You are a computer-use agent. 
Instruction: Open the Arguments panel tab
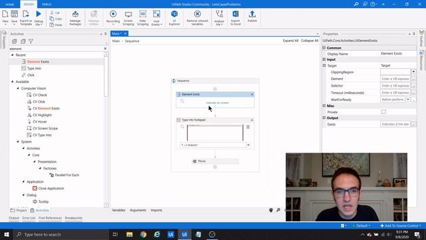coord(138,211)
